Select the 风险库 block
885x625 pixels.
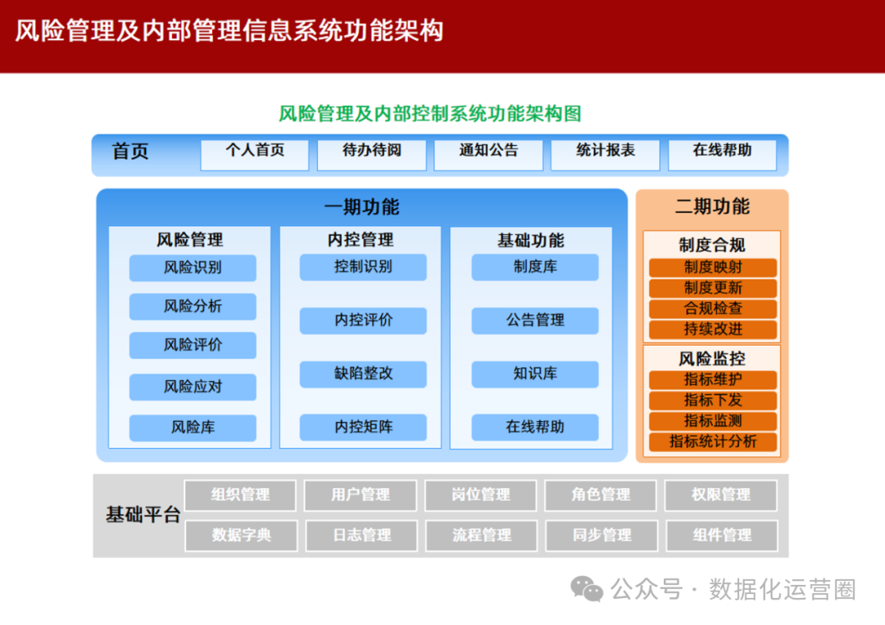[193, 428]
